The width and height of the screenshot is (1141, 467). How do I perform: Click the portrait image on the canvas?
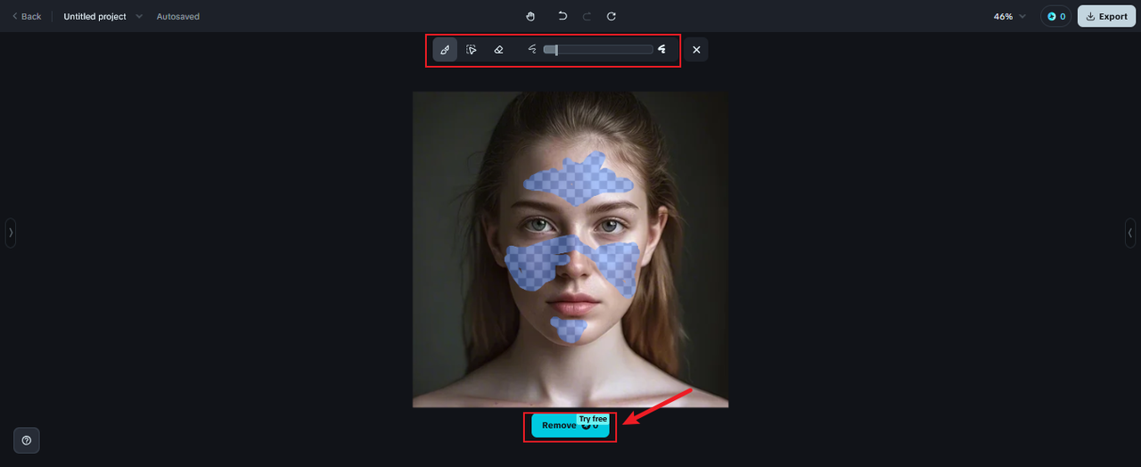(x=570, y=250)
